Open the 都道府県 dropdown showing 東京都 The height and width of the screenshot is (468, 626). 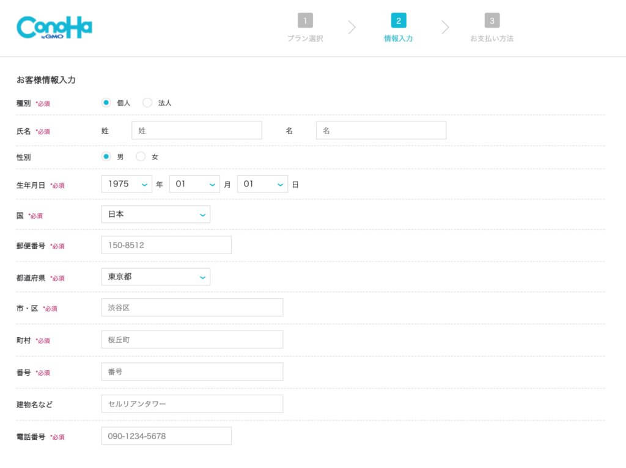point(156,277)
